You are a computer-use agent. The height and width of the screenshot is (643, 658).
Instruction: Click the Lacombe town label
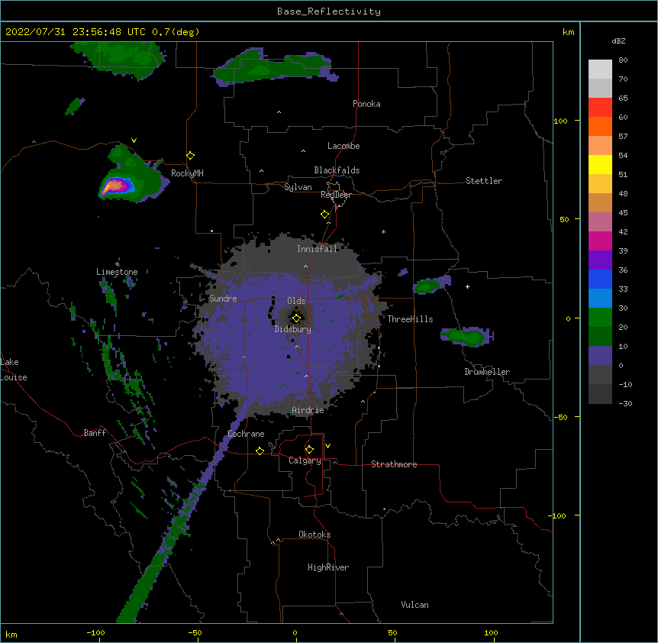coord(344,146)
